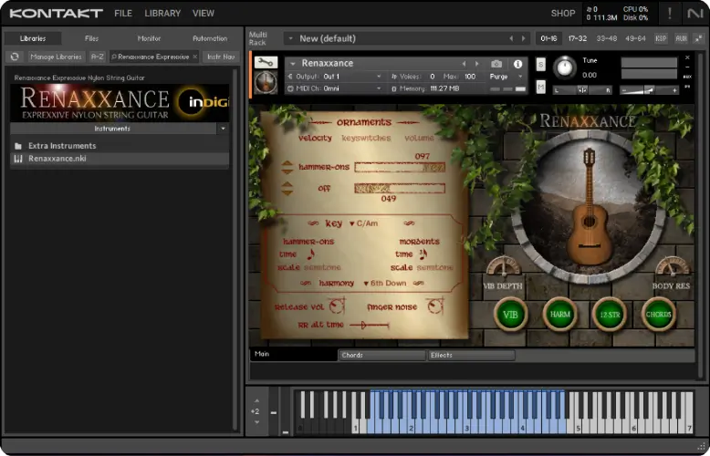Viewport: 710px width, 456px height.
Task: Click the refresh libraries icon
Action: click(x=15, y=57)
